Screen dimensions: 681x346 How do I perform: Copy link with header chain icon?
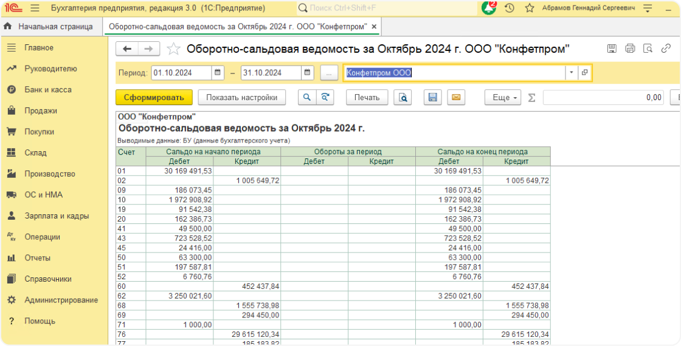pos(666,49)
